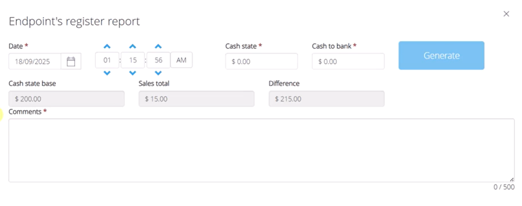Viewport: 522px width, 206px height.
Task: Open the calendar date picker icon
Action: [x=71, y=61]
